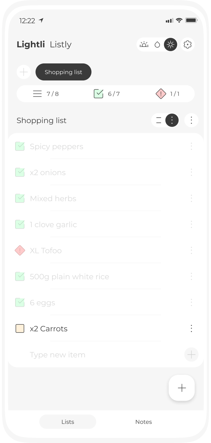Image resolution: width=211 pixels, height=443 pixels.
Task: Select the Lists tab
Action: (x=68, y=422)
